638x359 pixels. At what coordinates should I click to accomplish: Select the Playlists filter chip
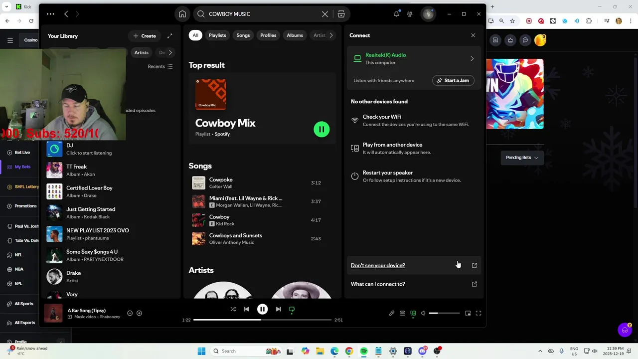tap(217, 35)
